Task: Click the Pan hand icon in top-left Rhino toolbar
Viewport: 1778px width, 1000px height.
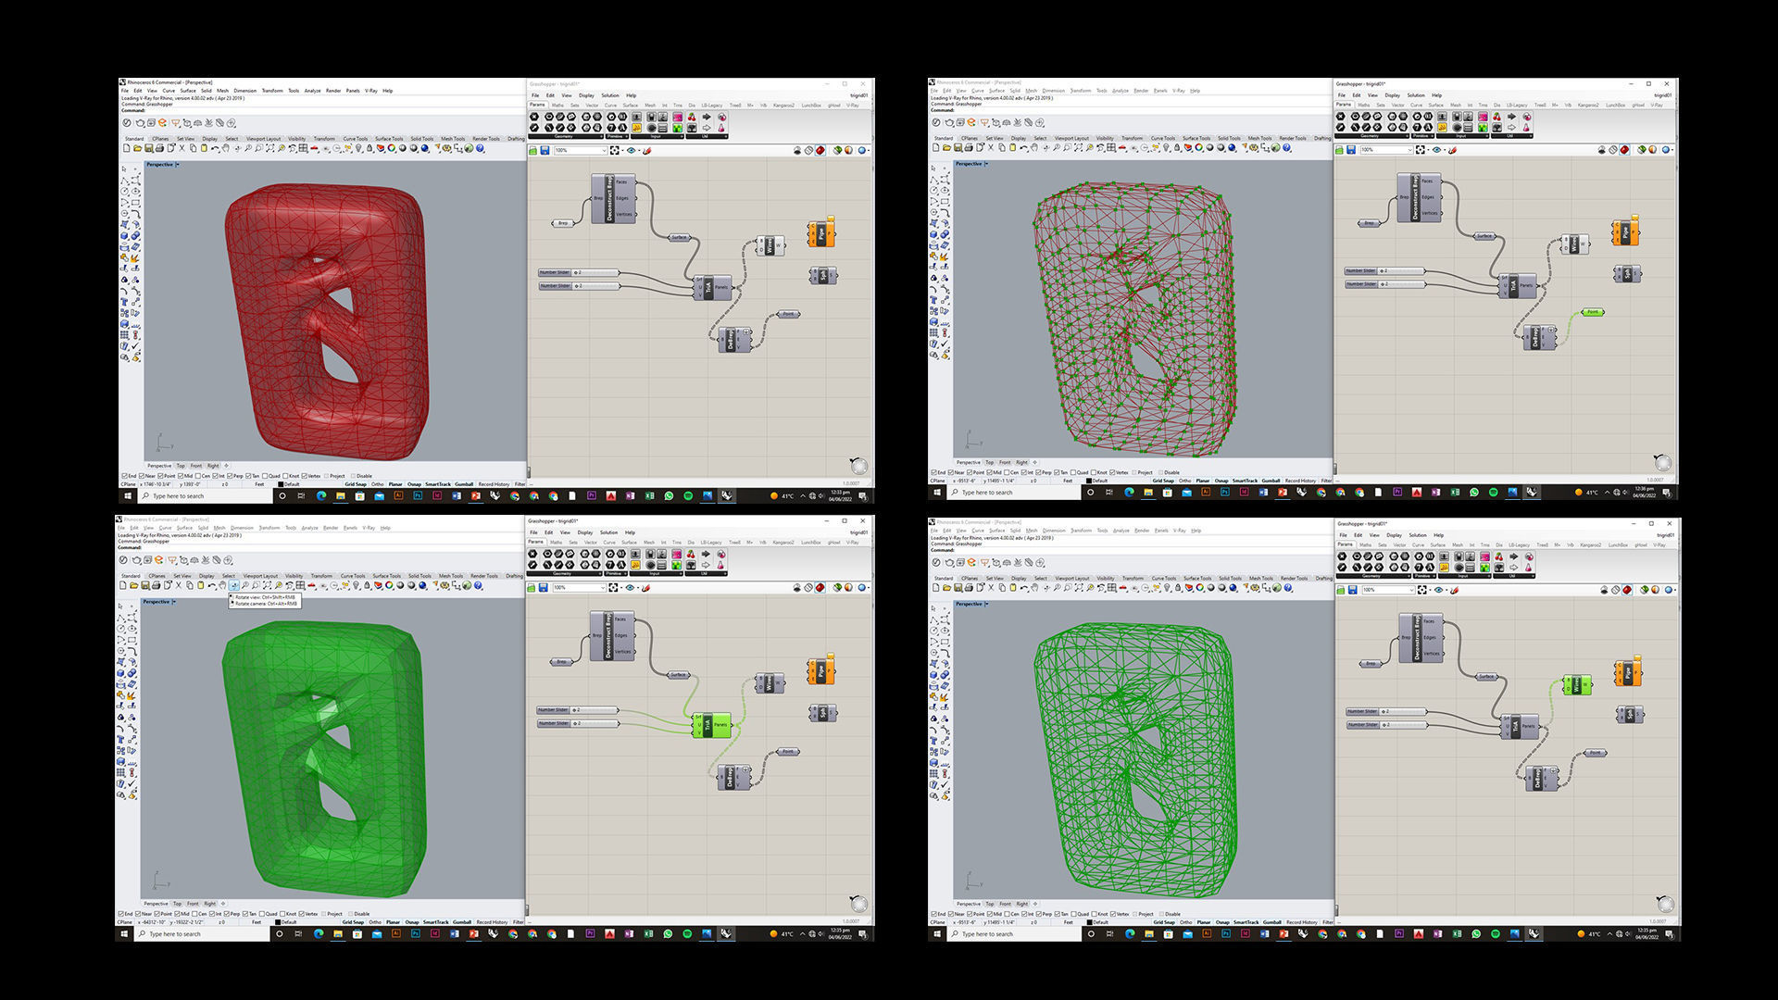Action: click(x=225, y=148)
